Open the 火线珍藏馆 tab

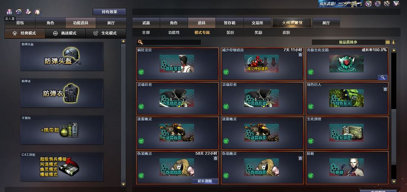(x=292, y=23)
